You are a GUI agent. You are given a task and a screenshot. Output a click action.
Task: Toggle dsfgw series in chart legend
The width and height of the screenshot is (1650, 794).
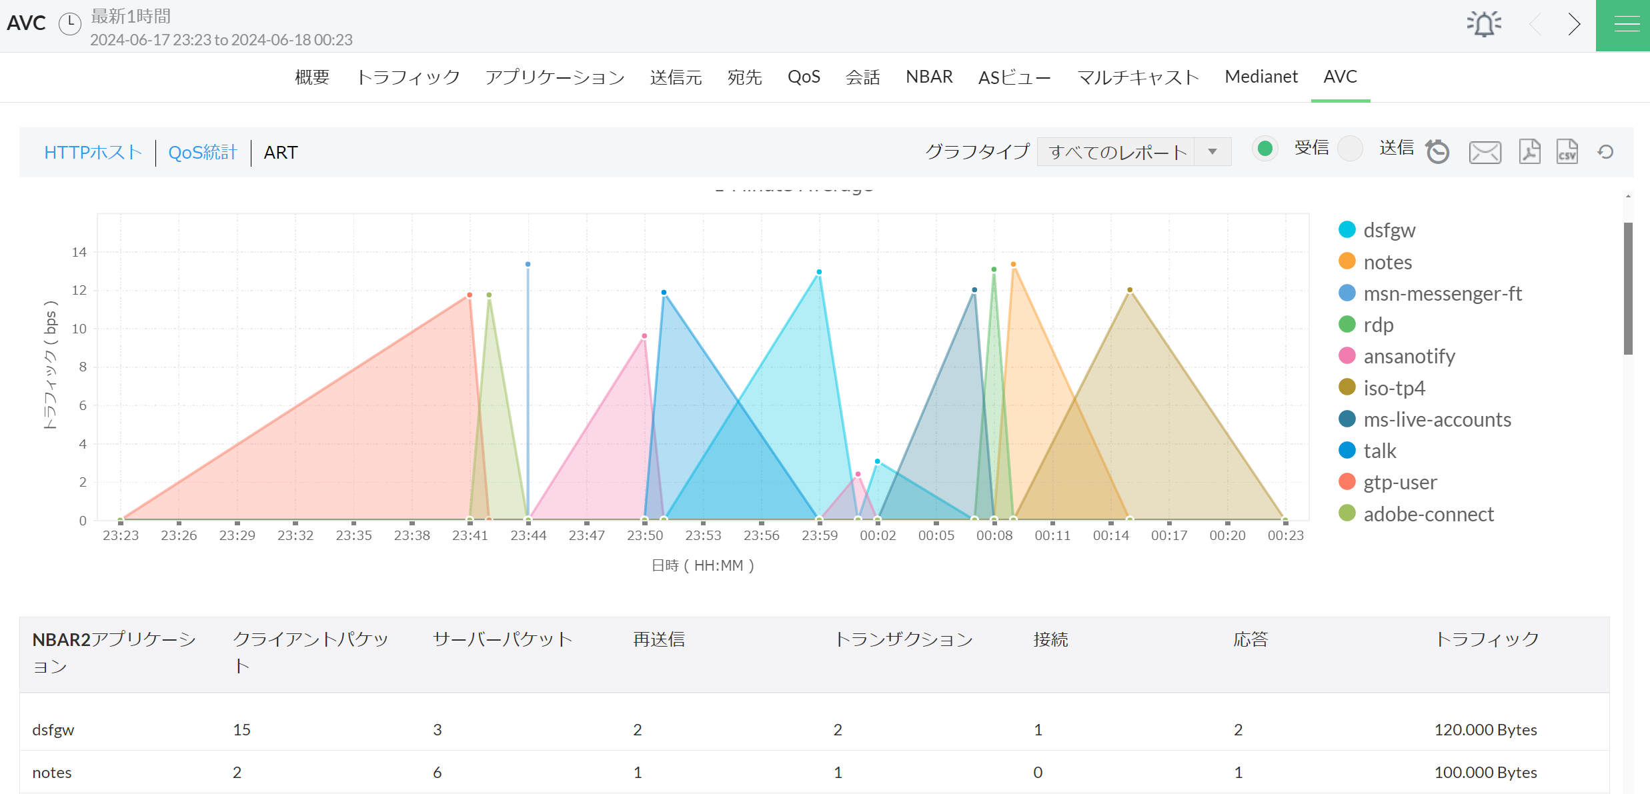[1389, 230]
